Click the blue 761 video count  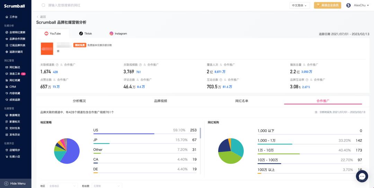point(139,72)
